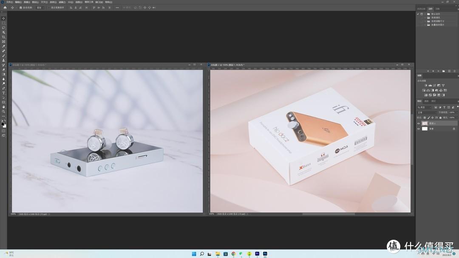
Task: Select the Dodge tool
Action: (3, 84)
